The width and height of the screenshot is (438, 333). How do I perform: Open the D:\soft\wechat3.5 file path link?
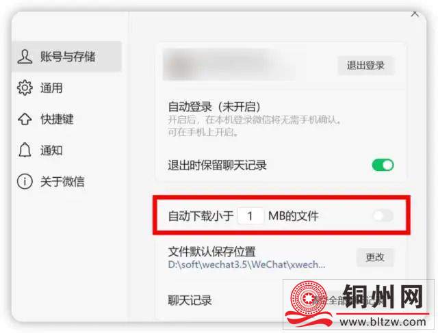[x=246, y=265]
